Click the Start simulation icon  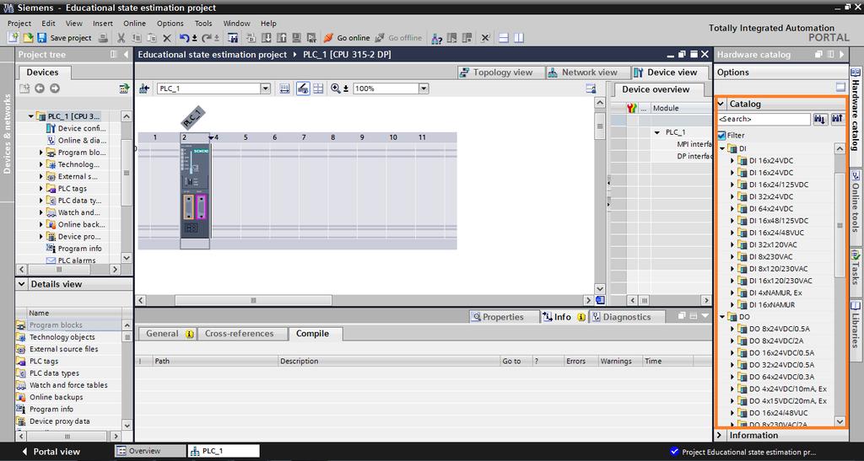click(296, 38)
